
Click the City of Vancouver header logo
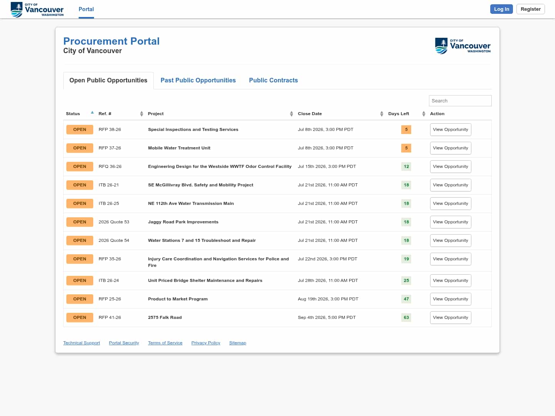coord(37,10)
